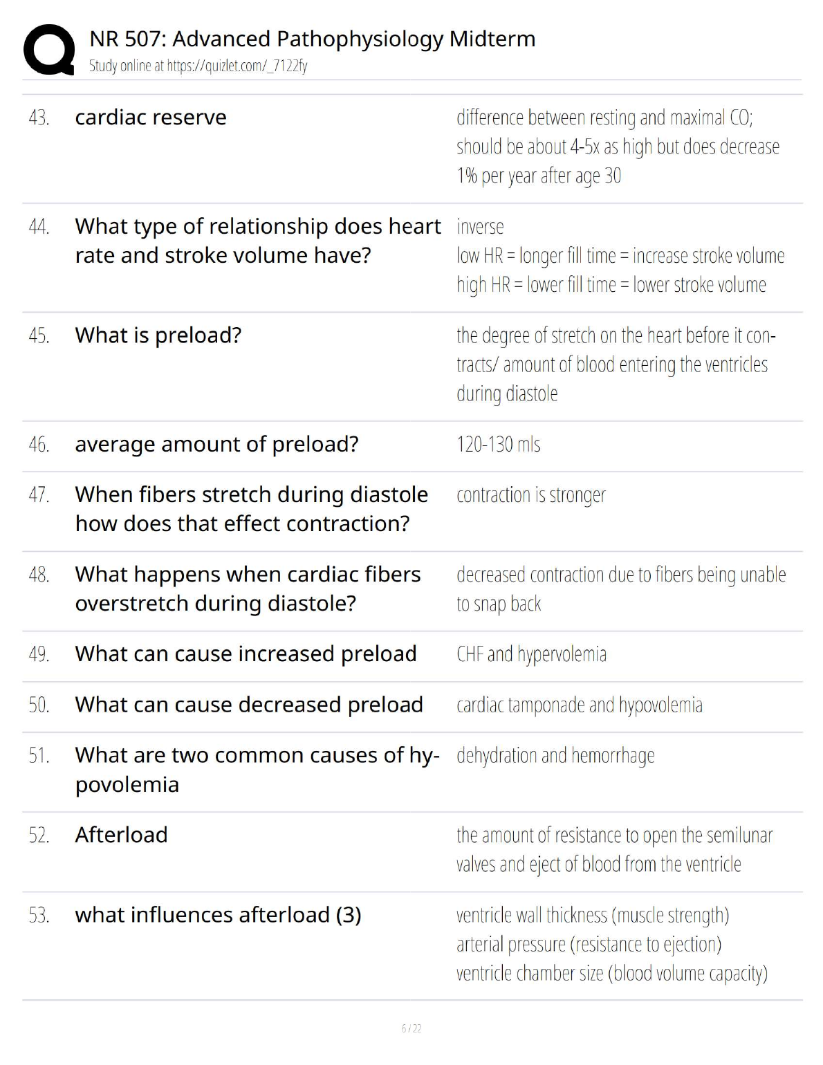Image resolution: width=823 pixels, height=1065 pixels.
Task: Select "what influences afterload (3)" question
Action: click(x=218, y=915)
